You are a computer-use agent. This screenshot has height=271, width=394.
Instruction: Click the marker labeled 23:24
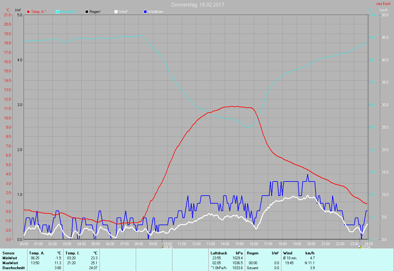pos(360,247)
